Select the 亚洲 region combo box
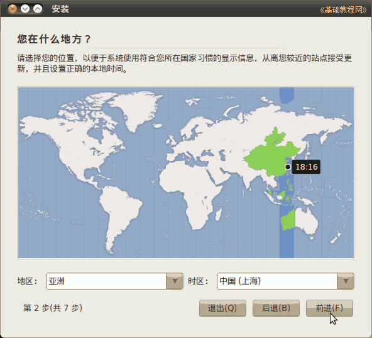This screenshot has height=338, width=372. tap(114, 281)
